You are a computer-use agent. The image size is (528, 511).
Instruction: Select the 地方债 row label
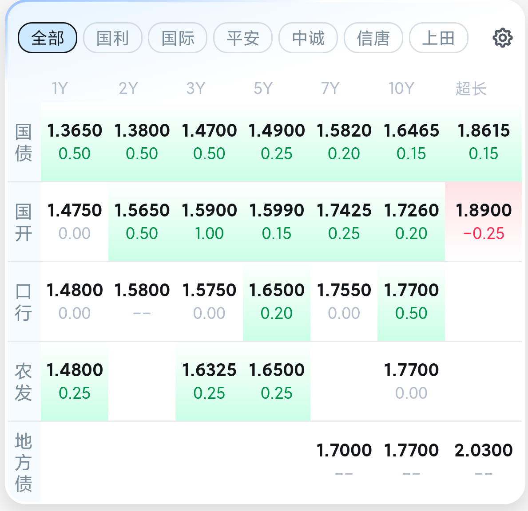click(24, 462)
